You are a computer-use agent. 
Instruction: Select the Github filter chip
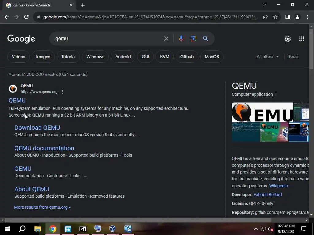coord(187,57)
